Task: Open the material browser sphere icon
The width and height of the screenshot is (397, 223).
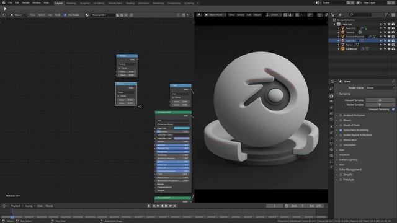Action: coord(87,15)
